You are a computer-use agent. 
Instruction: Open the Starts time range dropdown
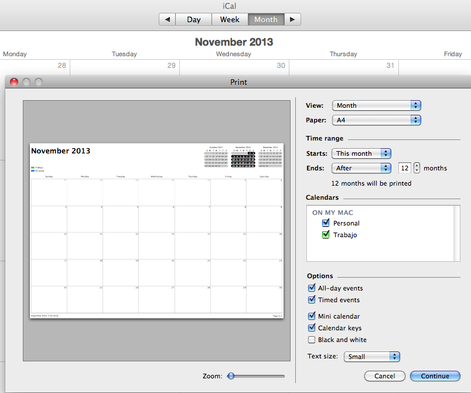click(361, 153)
